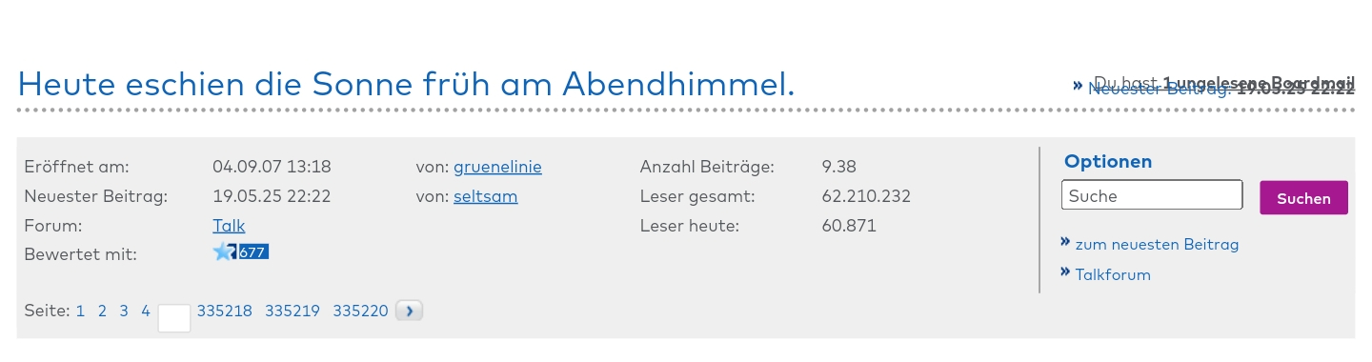Image resolution: width=1372 pixels, height=362 pixels.
Task: Jump to last page 335220
Action: click(360, 311)
